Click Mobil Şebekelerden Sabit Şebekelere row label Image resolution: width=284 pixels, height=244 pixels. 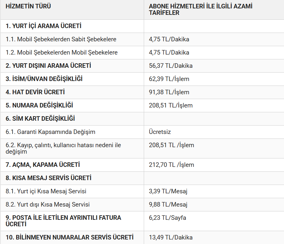click(x=61, y=39)
